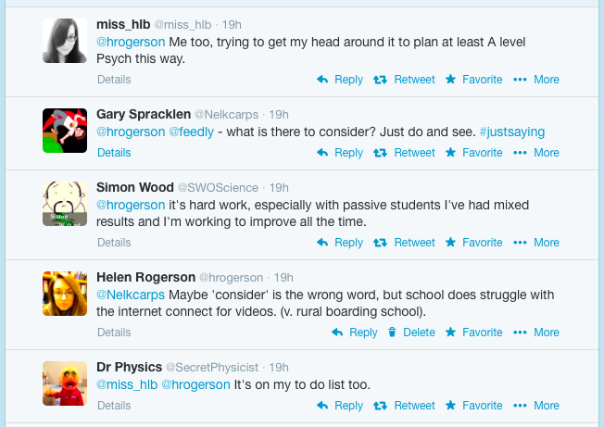Open More menu on Gary Spracklen's tweet
The width and height of the screenshot is (604, 427).
[x=536, y=153]
